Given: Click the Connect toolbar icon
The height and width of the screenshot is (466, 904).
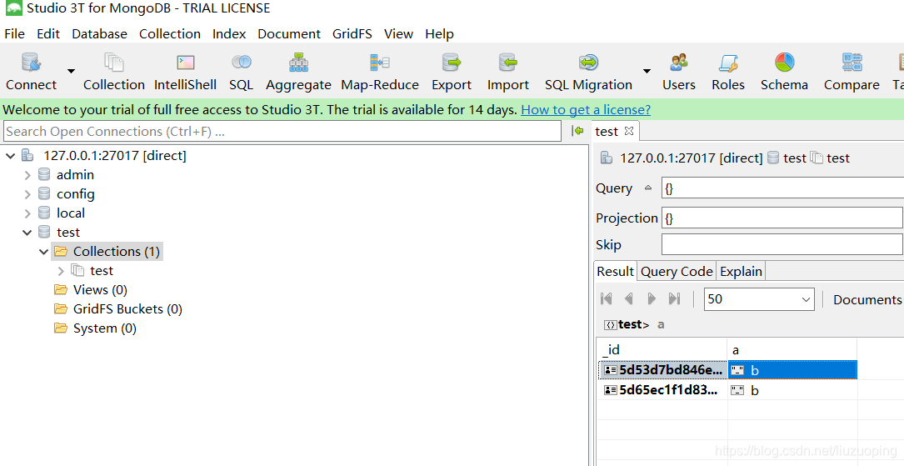Looking at the screenshot, I should [31, 72].
